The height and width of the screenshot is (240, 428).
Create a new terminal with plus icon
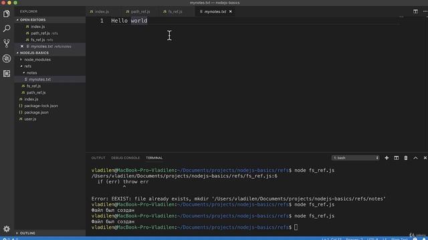[387, 158]
